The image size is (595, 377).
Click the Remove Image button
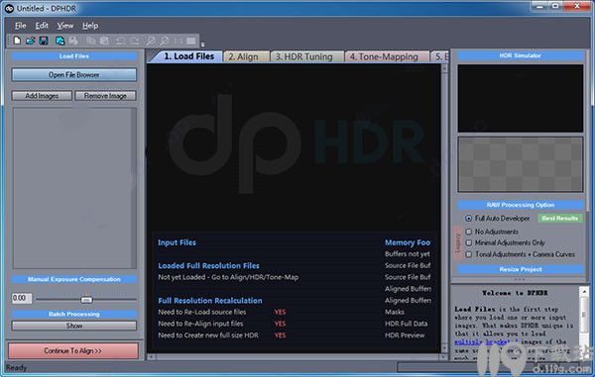click(105, 96)
